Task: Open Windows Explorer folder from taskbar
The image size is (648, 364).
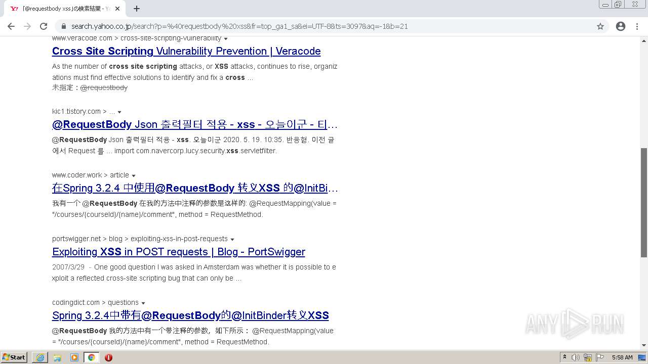Action: [57, 357]
